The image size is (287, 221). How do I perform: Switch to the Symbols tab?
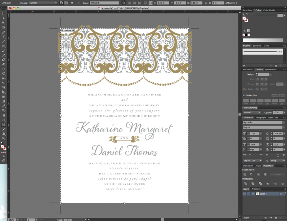(x=257, y=46)
